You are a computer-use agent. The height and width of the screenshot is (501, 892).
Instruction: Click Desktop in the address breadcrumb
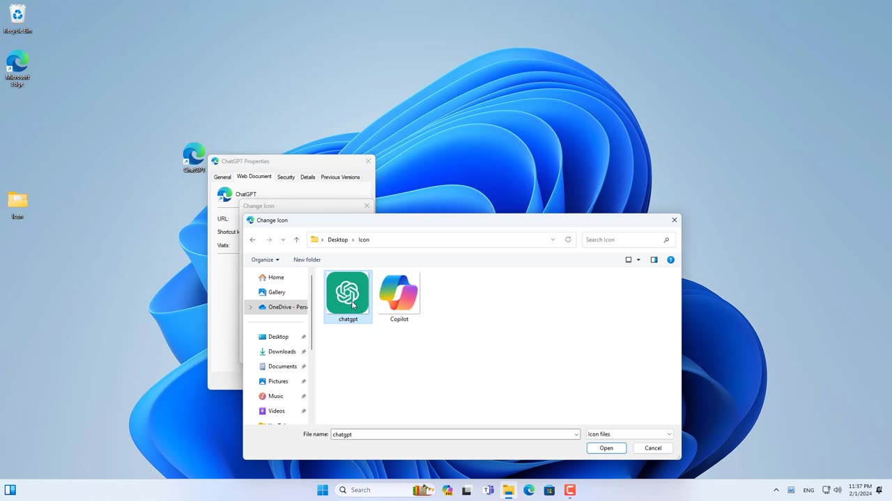coord(338,239)
